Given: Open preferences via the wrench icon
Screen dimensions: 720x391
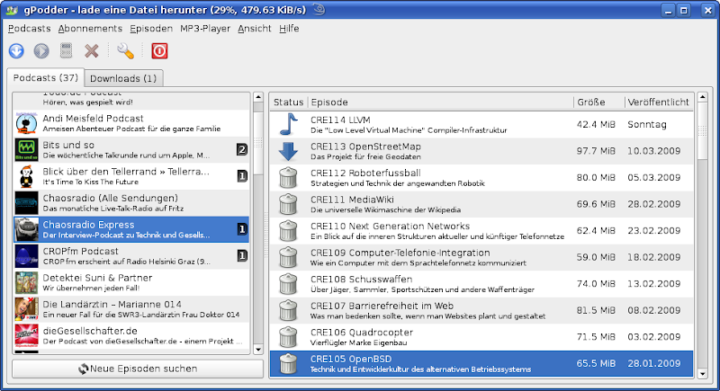Looking at the screenshot, I should (125, 50).
